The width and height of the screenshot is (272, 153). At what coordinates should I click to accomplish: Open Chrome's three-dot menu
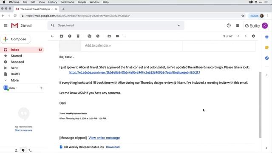[x=268, y=16]
